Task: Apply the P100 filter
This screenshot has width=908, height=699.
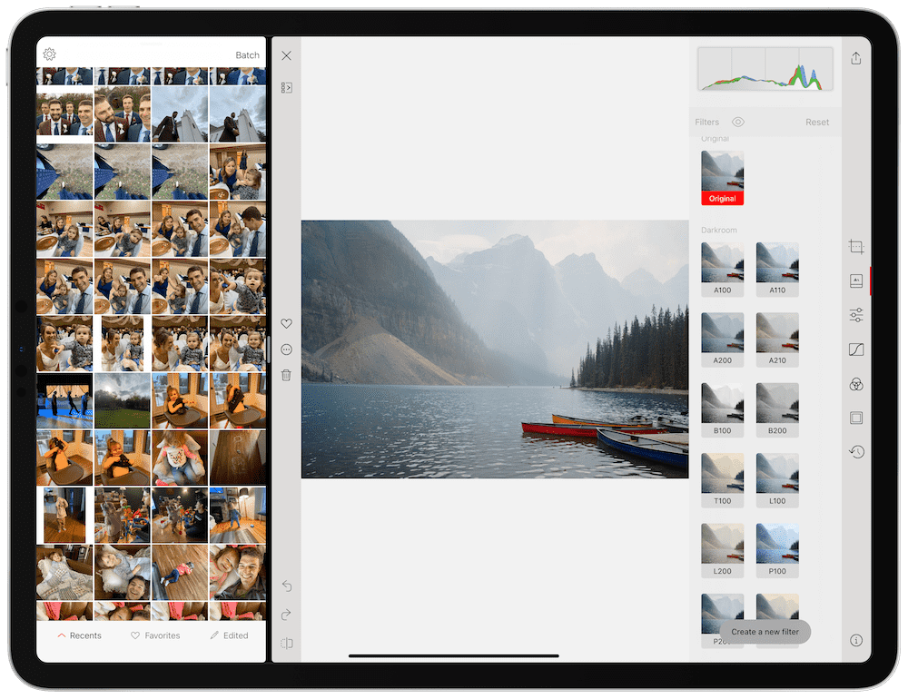Action: point(777,551)
